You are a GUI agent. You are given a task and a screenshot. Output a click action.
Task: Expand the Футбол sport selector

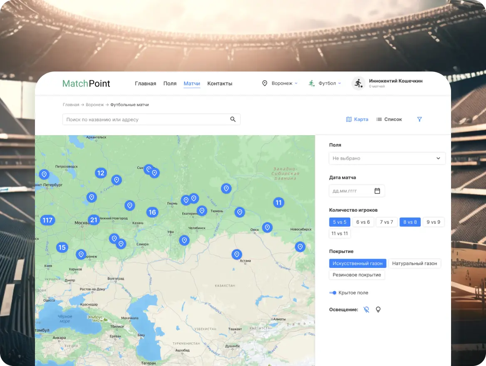coord(325,83)
